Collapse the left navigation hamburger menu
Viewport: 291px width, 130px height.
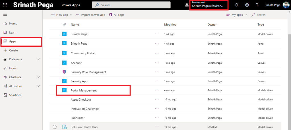5,15
